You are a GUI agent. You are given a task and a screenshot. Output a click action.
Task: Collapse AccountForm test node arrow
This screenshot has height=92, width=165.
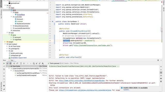[11, 71]
